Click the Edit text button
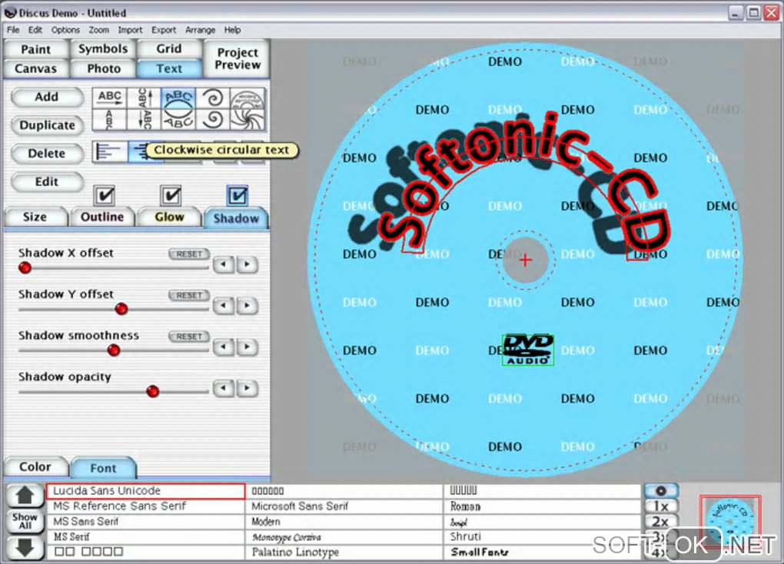784x564 pixels. (x=46, y=182)
